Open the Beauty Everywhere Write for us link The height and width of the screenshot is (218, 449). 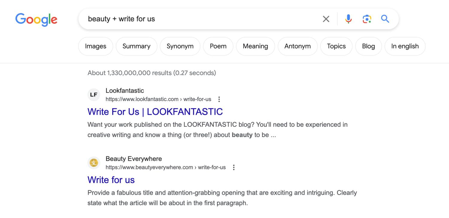(x=111, y=180)
